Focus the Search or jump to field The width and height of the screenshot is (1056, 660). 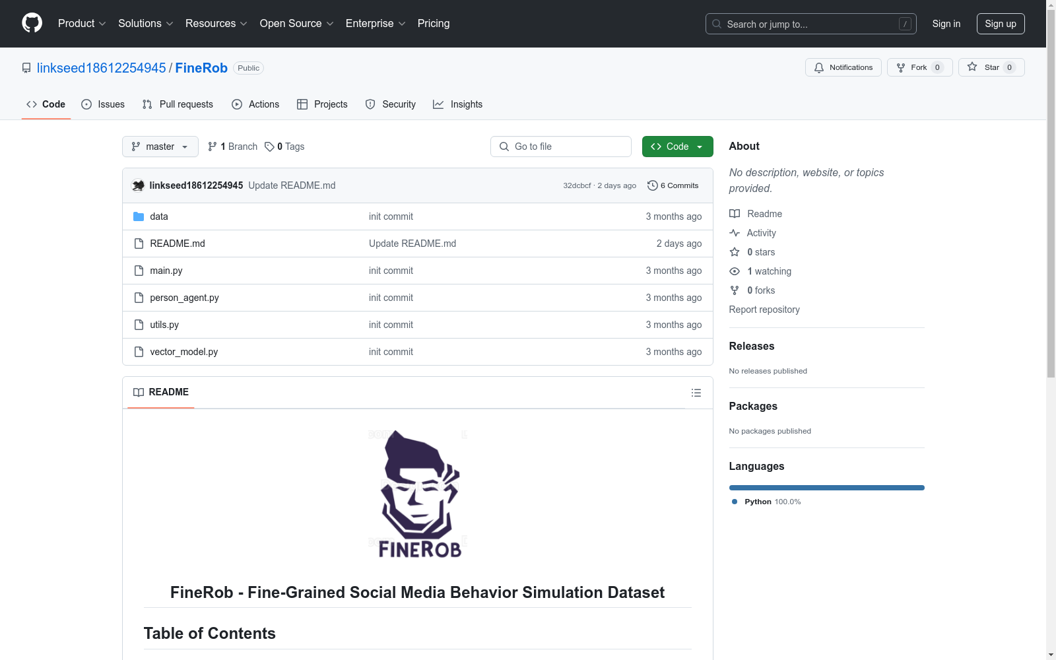[x=810, y=24]
